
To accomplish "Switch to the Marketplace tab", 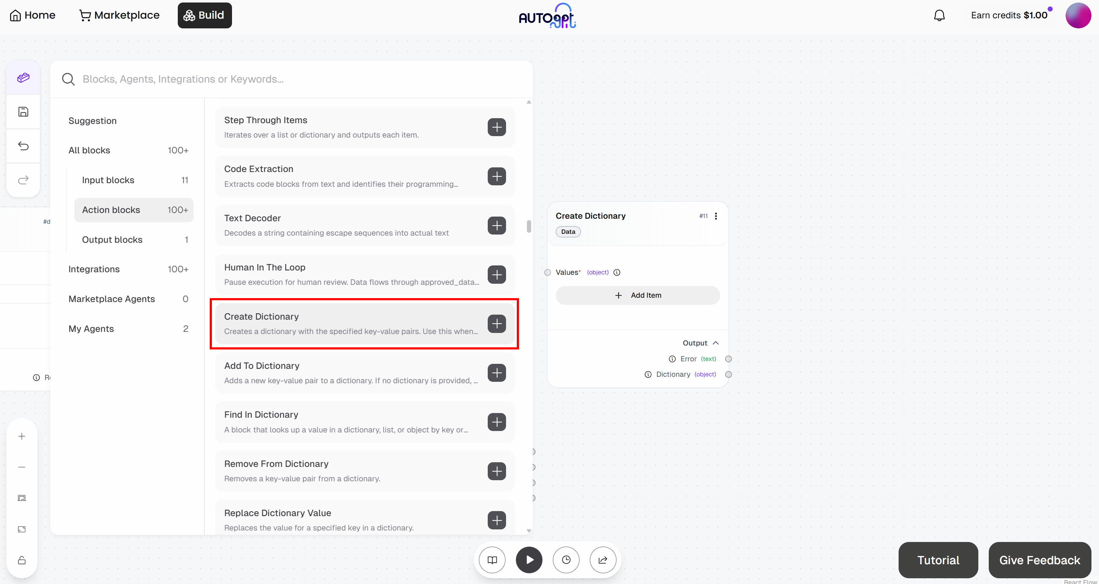I will (120, 15).
